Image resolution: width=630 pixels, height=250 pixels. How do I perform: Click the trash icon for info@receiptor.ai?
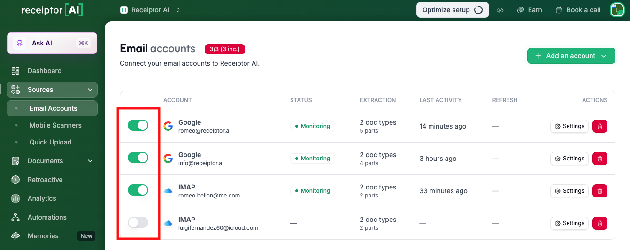(600, 159)
